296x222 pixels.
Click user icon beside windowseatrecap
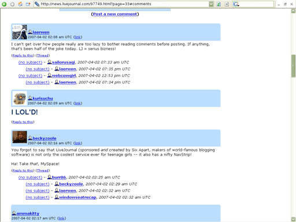(x=57, y=197)
